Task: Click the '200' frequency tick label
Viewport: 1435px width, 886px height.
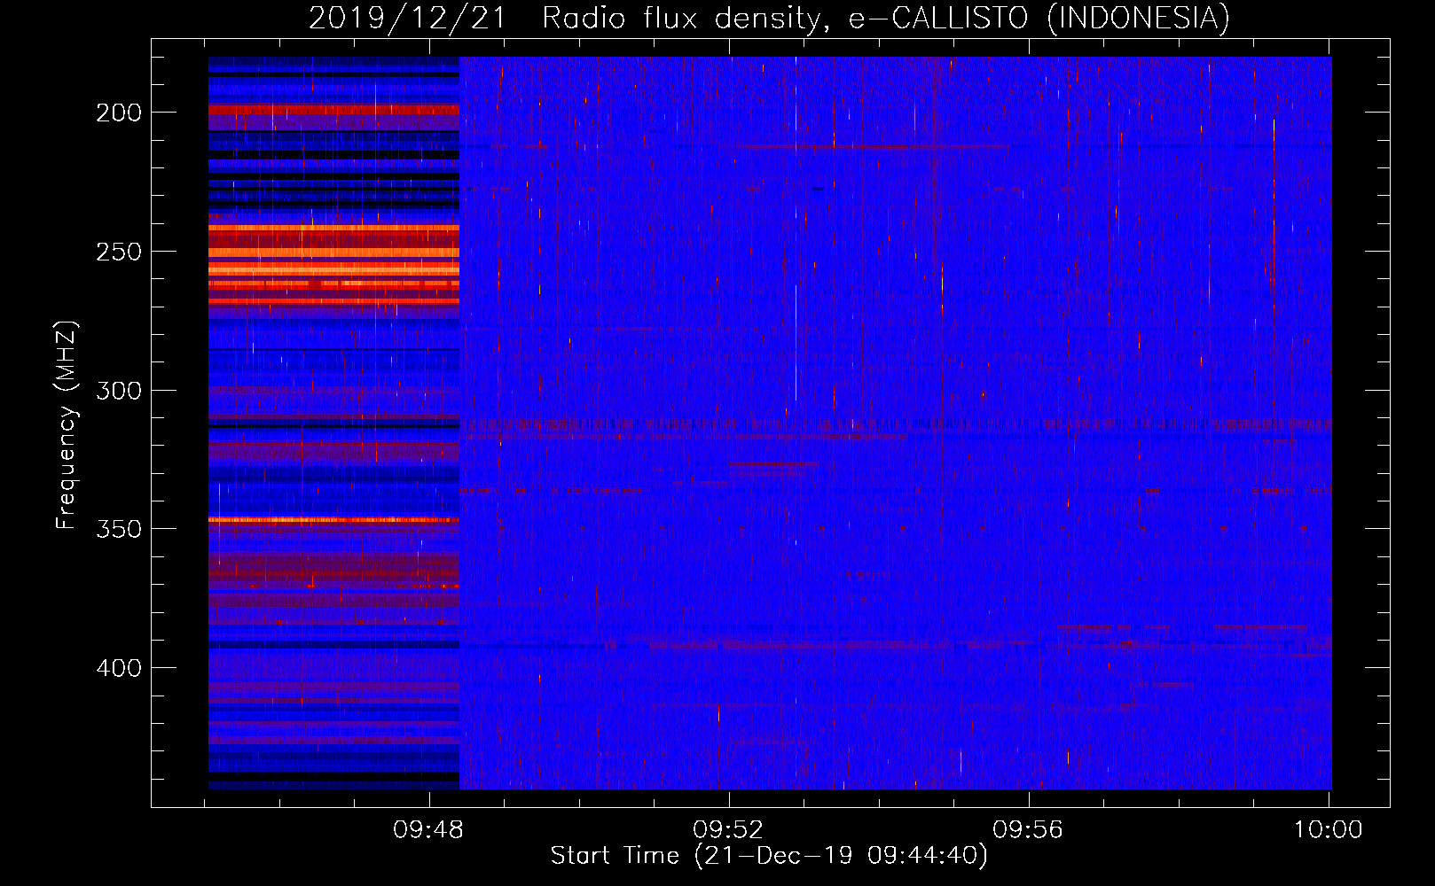Action: pos(119,113)
